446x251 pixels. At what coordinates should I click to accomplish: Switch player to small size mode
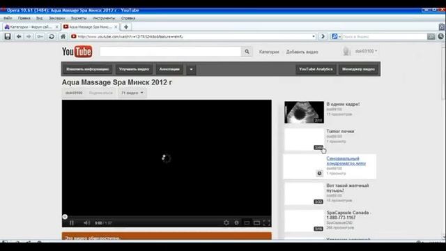[x=247, y=223]
